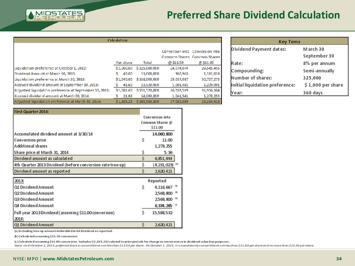The width and height of the screenshot is (355, 266).
Task: Select the 'Semi-annually' compounding value
Action: (x=319, y=71)
